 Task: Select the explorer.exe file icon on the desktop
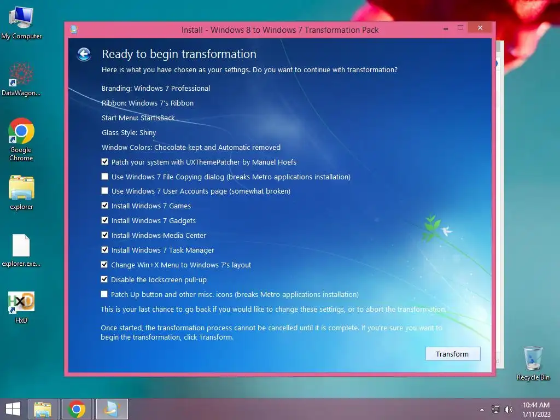[21, 250]
